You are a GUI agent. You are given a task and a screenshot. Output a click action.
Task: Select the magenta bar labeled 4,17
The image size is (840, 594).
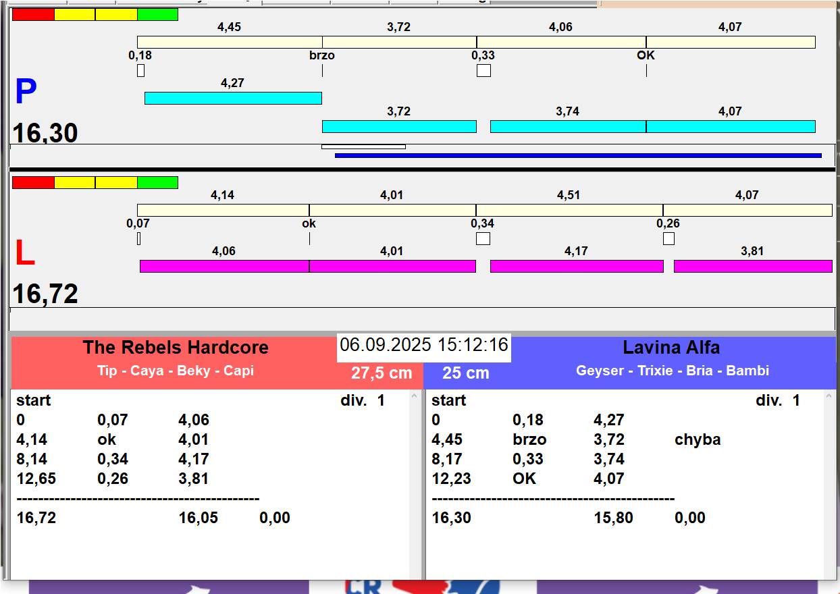click(577, 267)
